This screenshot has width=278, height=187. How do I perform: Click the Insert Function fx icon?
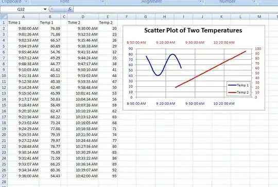(69, 9)
